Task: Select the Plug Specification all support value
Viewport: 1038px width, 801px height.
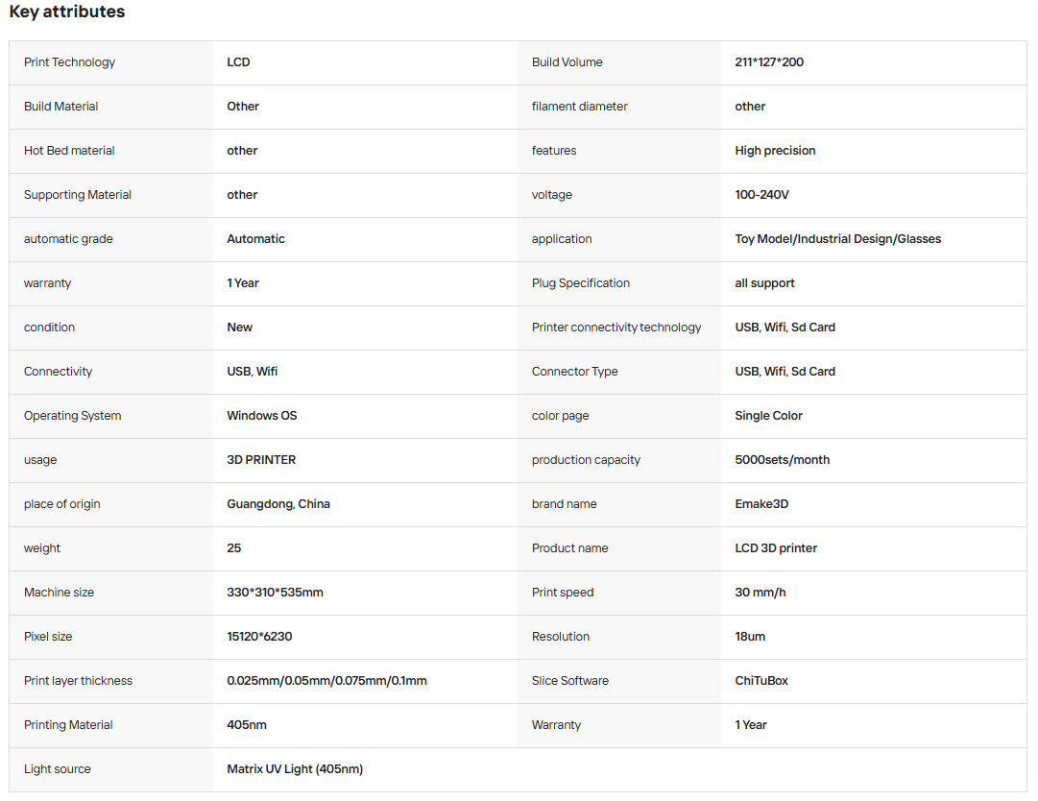Action: click(x=764, y=283)
